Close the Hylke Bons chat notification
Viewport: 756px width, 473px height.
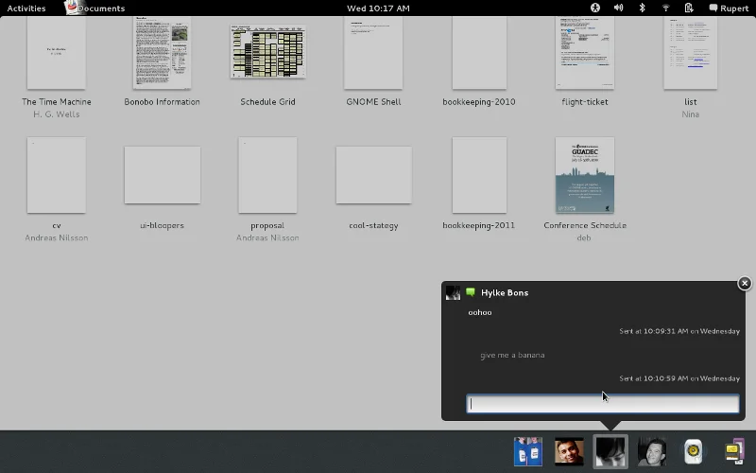tap(744, 283)
